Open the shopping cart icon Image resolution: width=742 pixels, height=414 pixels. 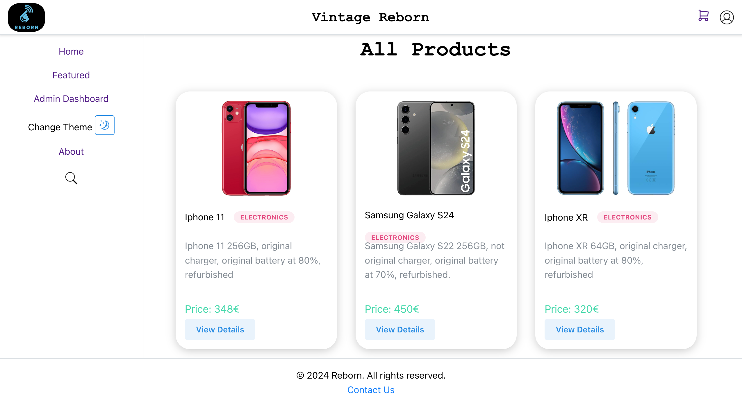[x=703, y=16]
